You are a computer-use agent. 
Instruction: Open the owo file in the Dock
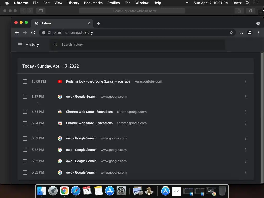177,191
